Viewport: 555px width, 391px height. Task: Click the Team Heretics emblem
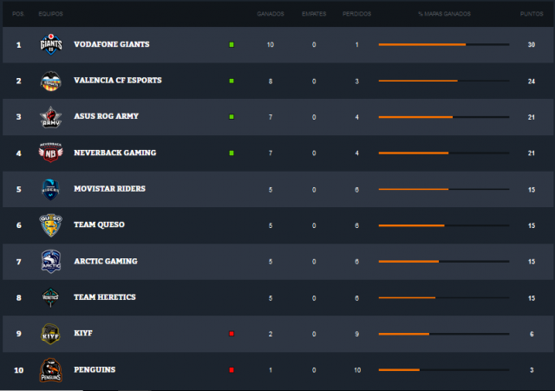pyautogui.click(x=50, y=297)
